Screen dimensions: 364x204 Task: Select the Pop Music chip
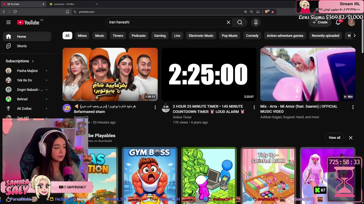230,36
